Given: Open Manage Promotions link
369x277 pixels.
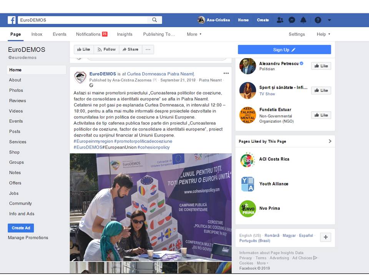Looking at the screenshot, I should tap(28, 238).
